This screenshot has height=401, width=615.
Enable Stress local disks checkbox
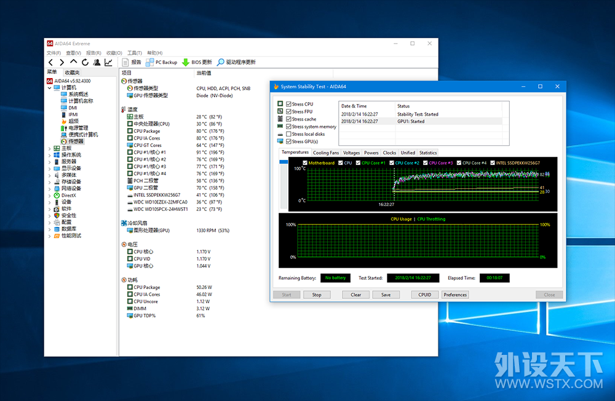(288, 134)
